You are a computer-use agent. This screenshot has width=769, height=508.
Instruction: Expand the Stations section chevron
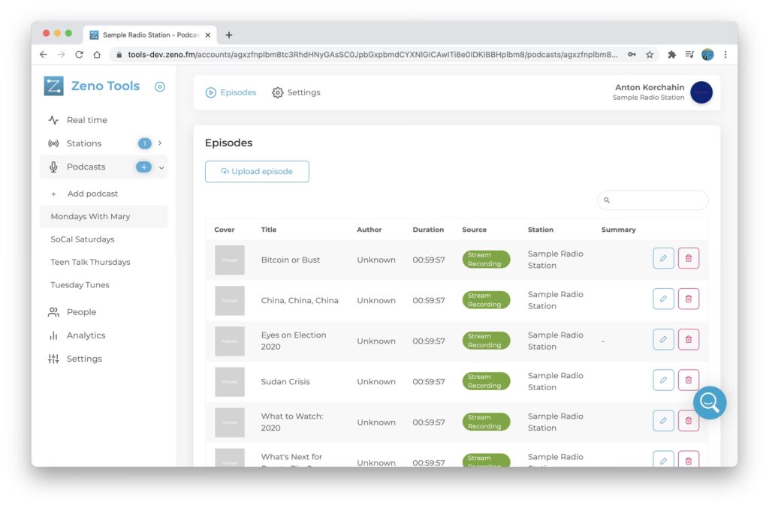(x=160, y=143)
